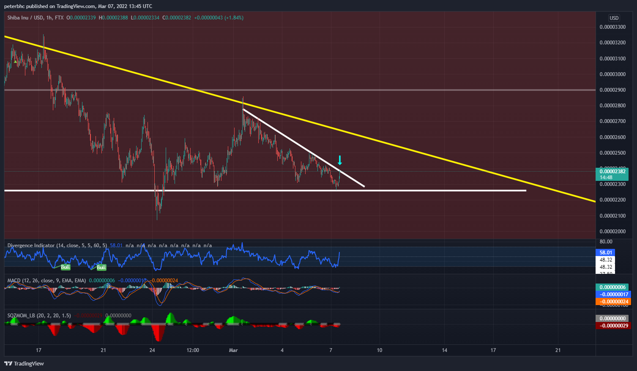This screenshot has width=637, height=371.
Task: Click the 12:00 label on the time axis
Action: click(x=193, y=350)
